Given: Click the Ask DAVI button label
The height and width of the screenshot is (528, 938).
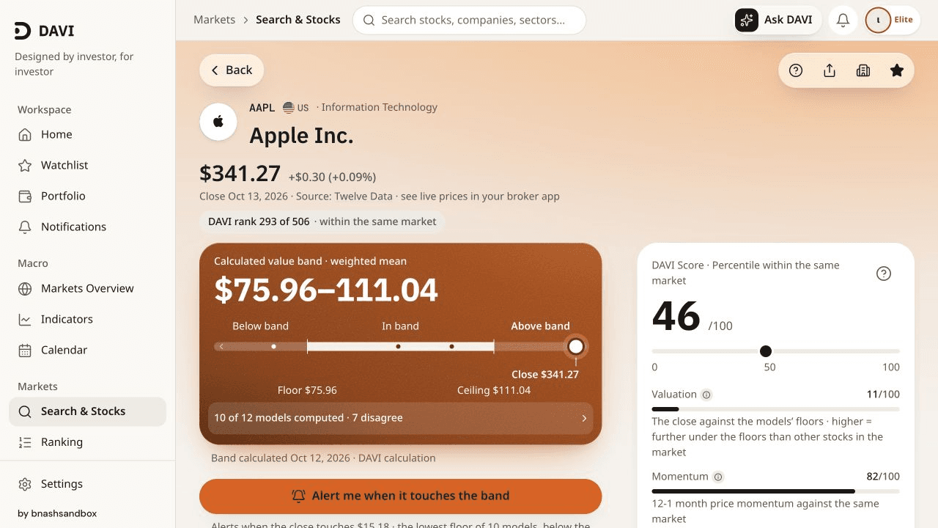Looking at the screenshot, I should pyautogui.click(x=788, y=20).
